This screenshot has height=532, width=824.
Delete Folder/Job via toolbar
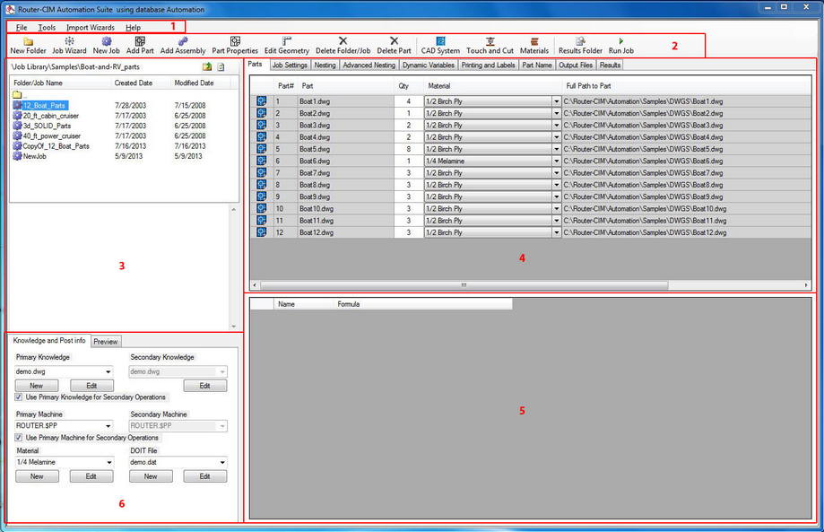pyautogui.click(x=343, y=46)
